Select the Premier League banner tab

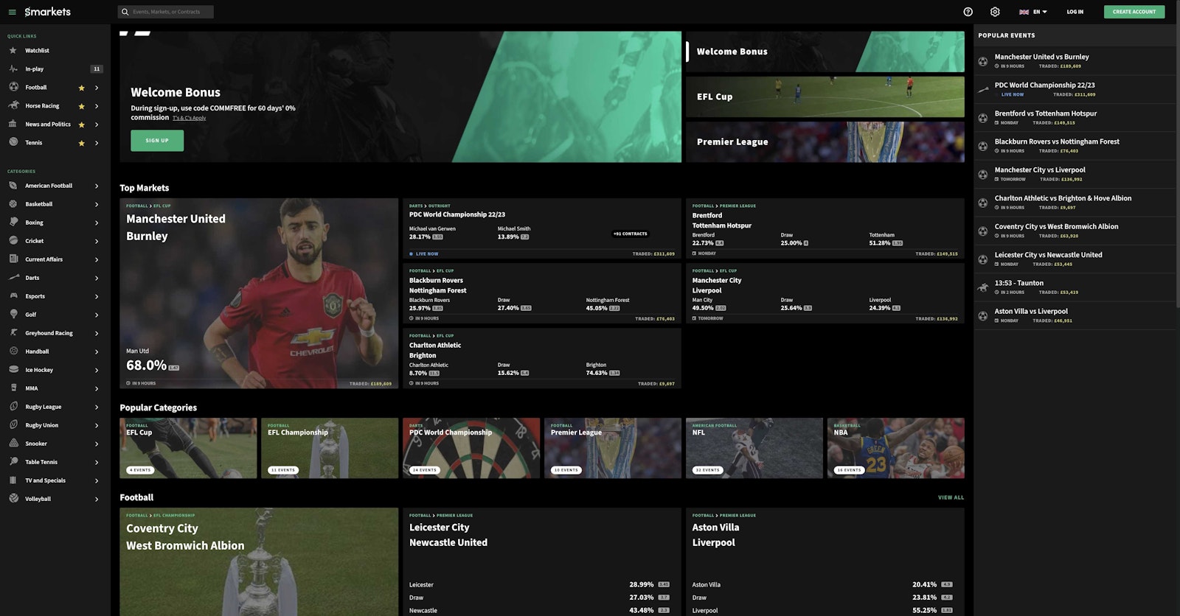[x=825, y=141]
